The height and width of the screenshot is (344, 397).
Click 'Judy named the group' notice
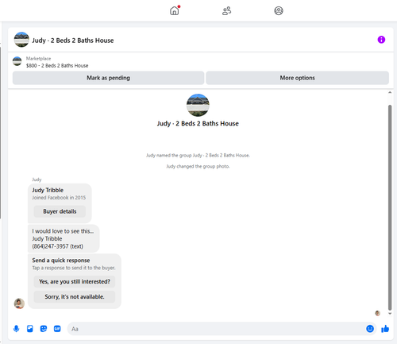pos(198,155)
